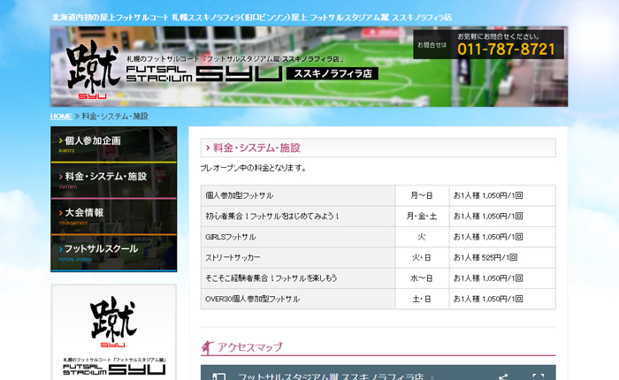Click the phone number 011-787-8721

coord(506,49)
